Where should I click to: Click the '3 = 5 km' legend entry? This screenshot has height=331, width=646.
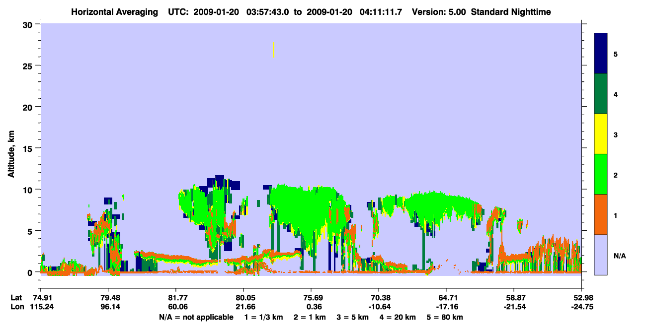pos(352,317)
